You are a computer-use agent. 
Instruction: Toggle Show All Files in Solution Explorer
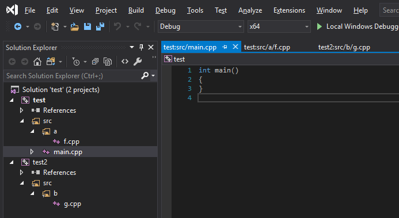tap(108, 62)
